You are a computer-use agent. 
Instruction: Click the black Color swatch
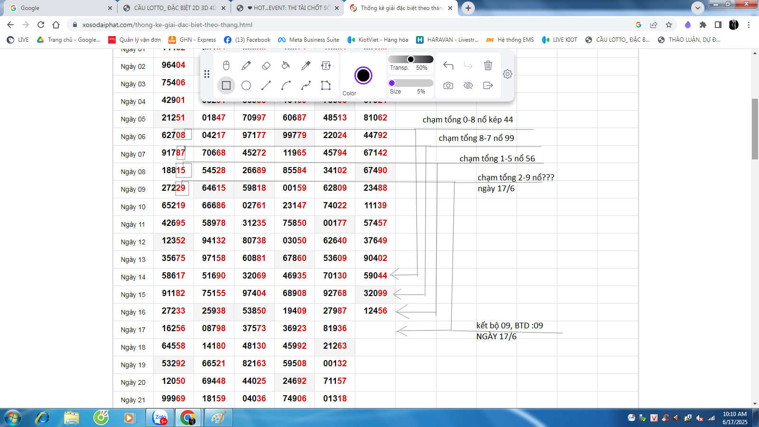point(363,75)
